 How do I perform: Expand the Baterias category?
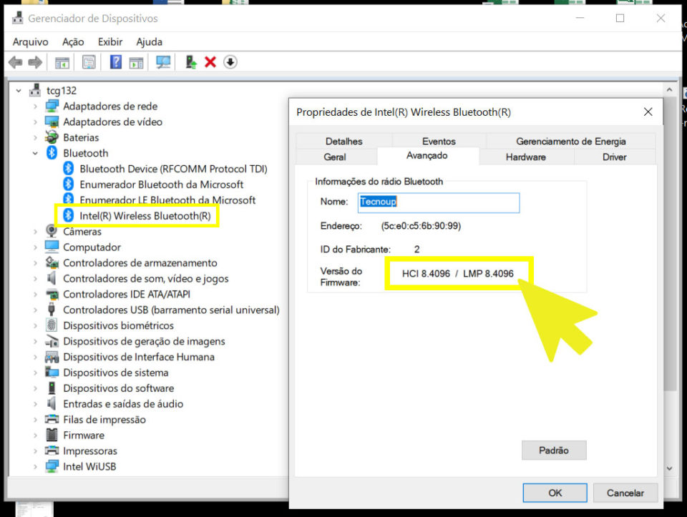35,137
